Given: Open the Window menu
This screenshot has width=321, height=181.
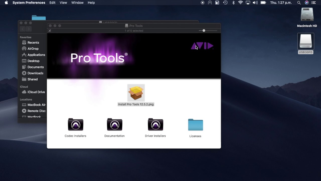Looking at the screenshot, I should (77, 3).
